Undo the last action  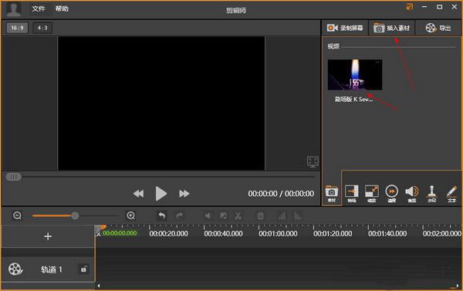(x=161, y=215)
